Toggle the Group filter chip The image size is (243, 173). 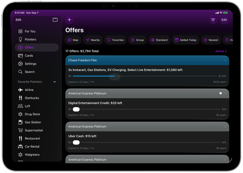[x=138, y=40]
